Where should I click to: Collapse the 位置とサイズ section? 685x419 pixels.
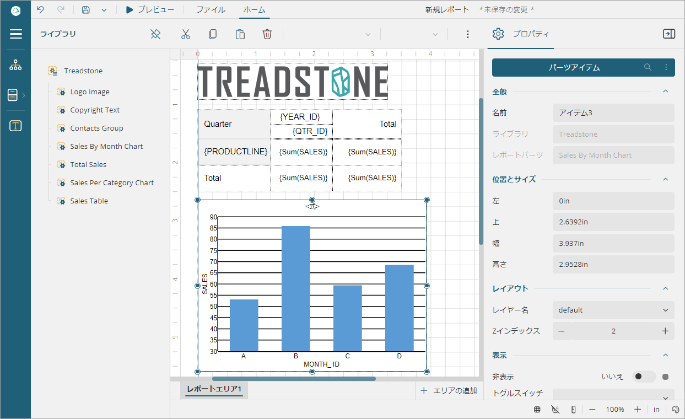click(x=665, y=179)
